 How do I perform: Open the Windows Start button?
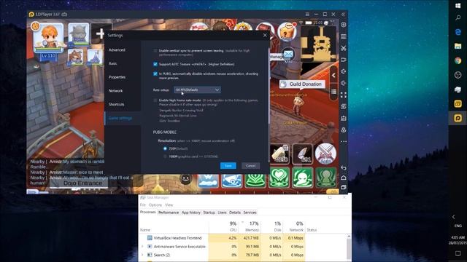coord(458,6)
